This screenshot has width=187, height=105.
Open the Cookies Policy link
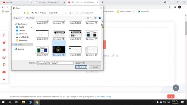click(105, 97)
